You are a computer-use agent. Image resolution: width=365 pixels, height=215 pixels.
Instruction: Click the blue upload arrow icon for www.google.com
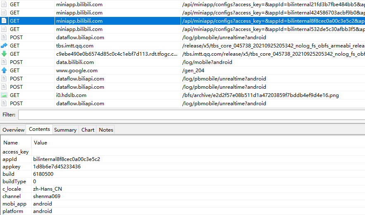[4, 70]
